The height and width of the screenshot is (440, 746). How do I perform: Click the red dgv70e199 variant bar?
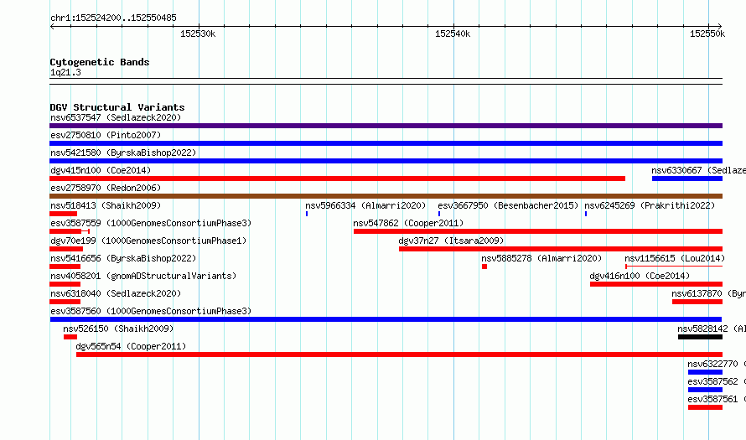pos(66,249)
